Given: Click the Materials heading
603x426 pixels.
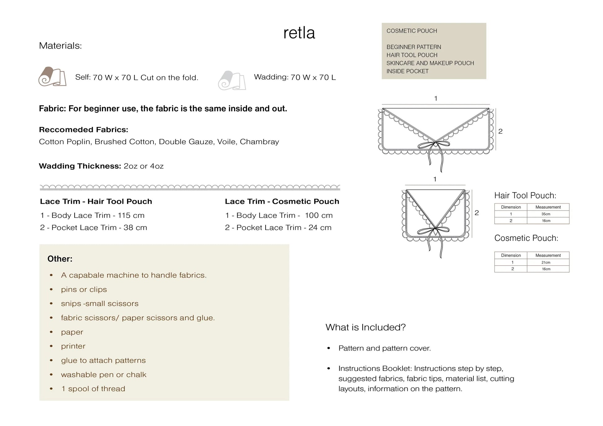Looking at the screenshot, I should pyautogui.click(x=60, y=46).
